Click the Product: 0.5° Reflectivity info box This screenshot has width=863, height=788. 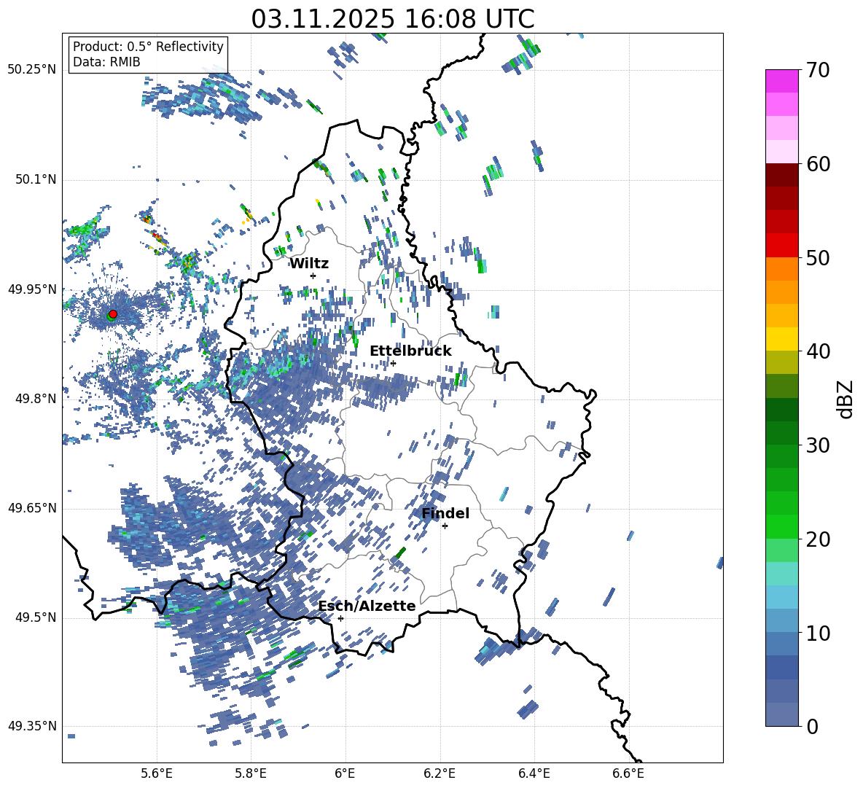[x=148, y=55]
